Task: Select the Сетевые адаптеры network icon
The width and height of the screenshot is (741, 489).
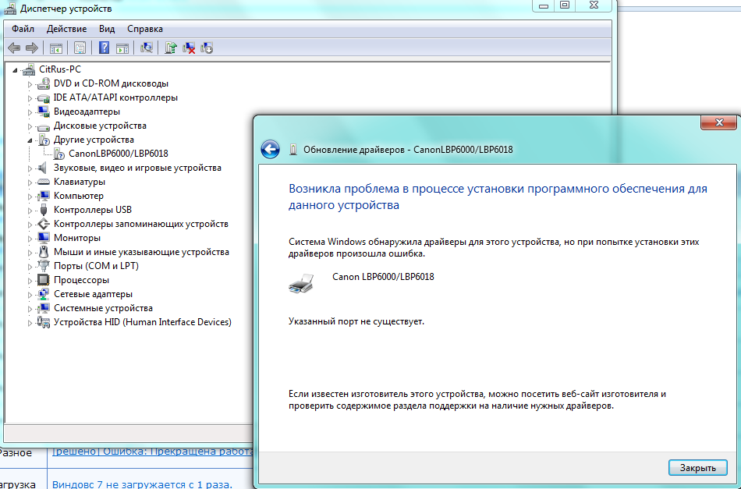Action: tap(44, 294)
